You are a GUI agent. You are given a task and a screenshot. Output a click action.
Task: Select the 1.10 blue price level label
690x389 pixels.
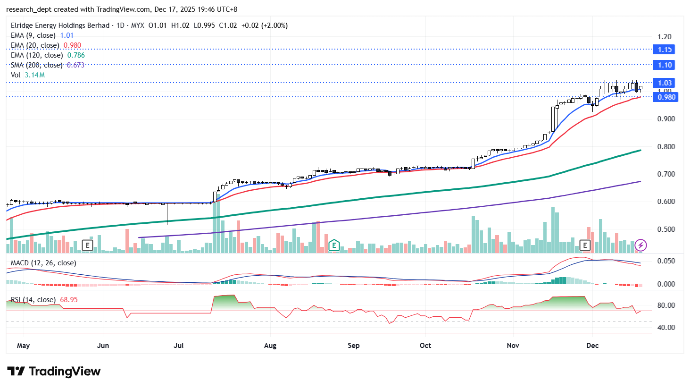coord(665,65)
